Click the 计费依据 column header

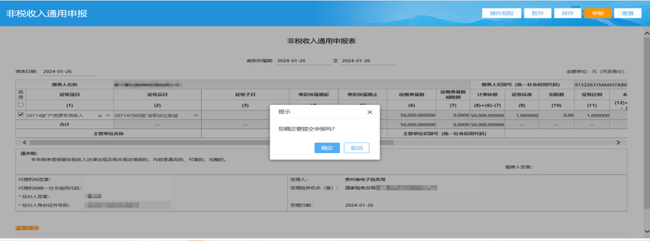pyautogui.click(x=487, y=94)
